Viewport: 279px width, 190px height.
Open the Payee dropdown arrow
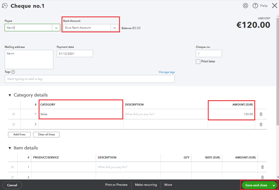click(56, 28)
